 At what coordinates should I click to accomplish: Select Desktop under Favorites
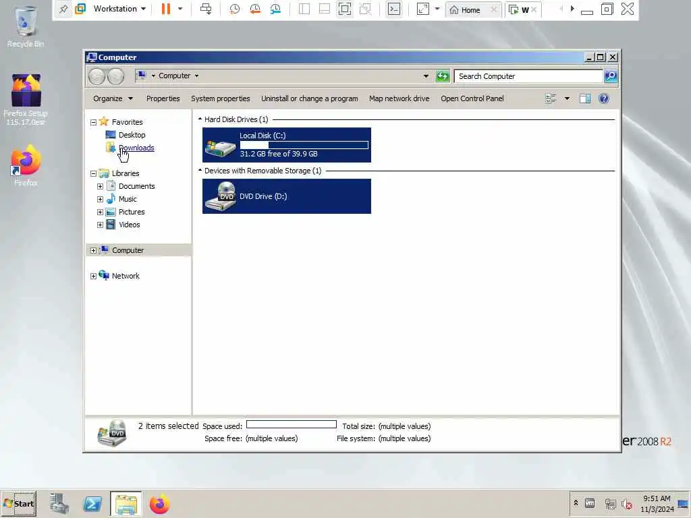[x=132, y=135]
